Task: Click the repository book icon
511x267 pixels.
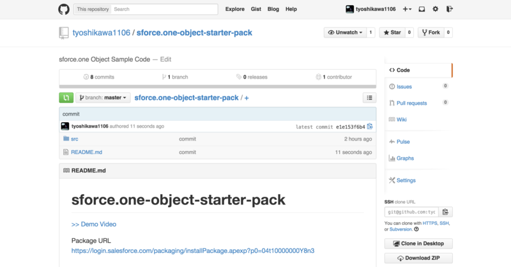Action: coord(64,33)
